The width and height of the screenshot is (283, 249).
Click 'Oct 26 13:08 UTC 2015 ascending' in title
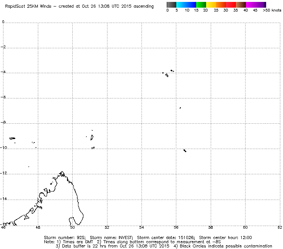[x=118, y=7]
